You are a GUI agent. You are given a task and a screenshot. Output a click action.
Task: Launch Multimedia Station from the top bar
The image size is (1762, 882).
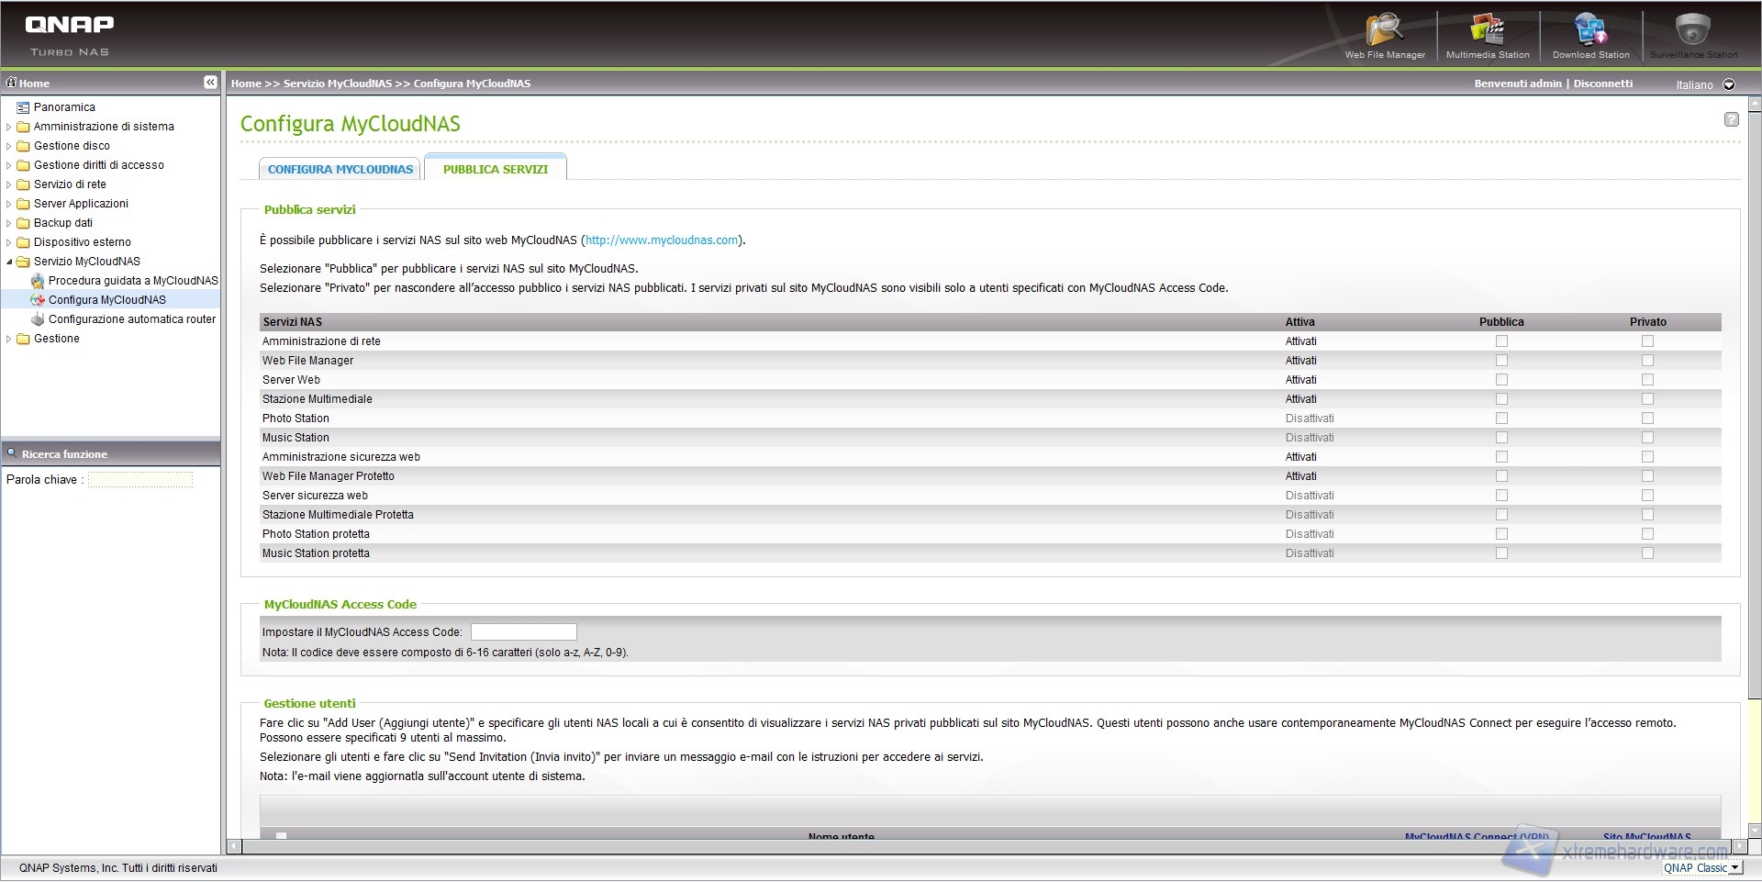(1487, 32)
